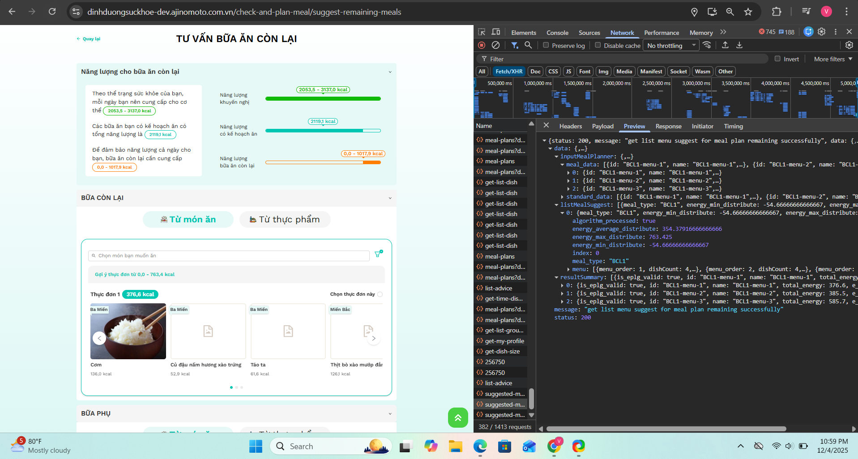Image resolution: width=858 pixels, height=459 pixels.
Task: Open Network settings gear
Action: click(x=849, y=45)
